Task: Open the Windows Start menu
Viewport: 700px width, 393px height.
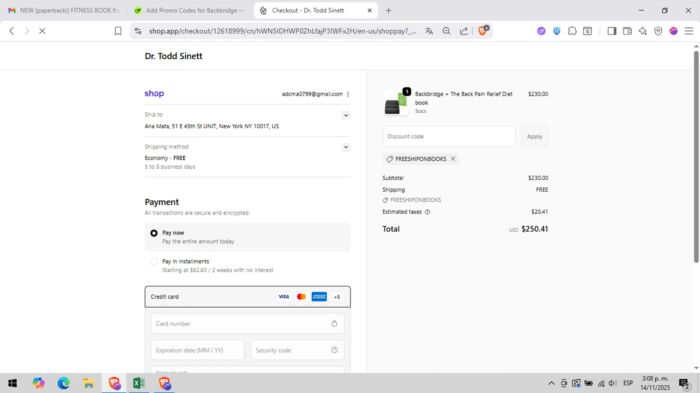Action: tap(13, 383)
